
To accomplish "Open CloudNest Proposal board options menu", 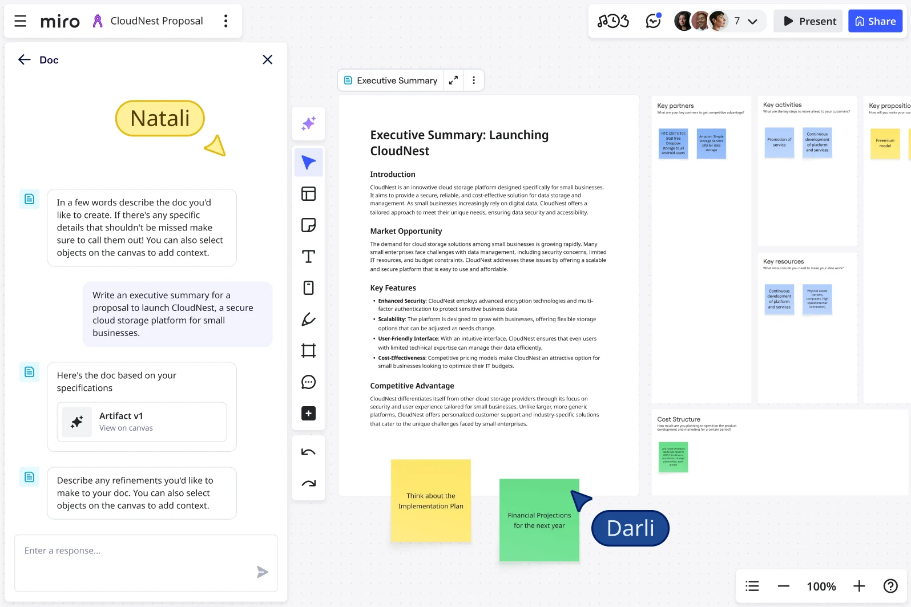I will tap(226, 21).
